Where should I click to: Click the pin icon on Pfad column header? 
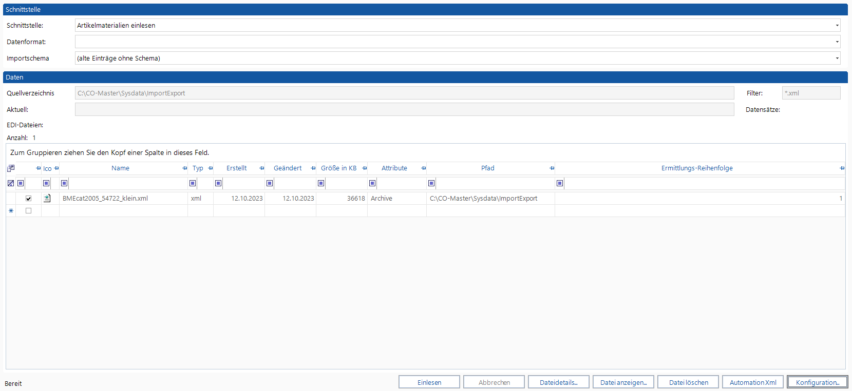552,168
